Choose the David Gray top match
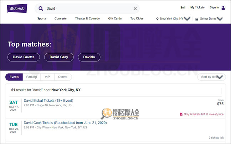Screen dimensions: 231x144 pyautogui.click(x=59, y=57)
